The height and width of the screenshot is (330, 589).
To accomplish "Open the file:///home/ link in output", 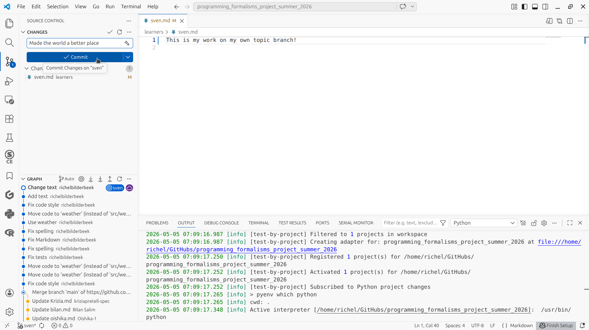I will tap(559, 242).
